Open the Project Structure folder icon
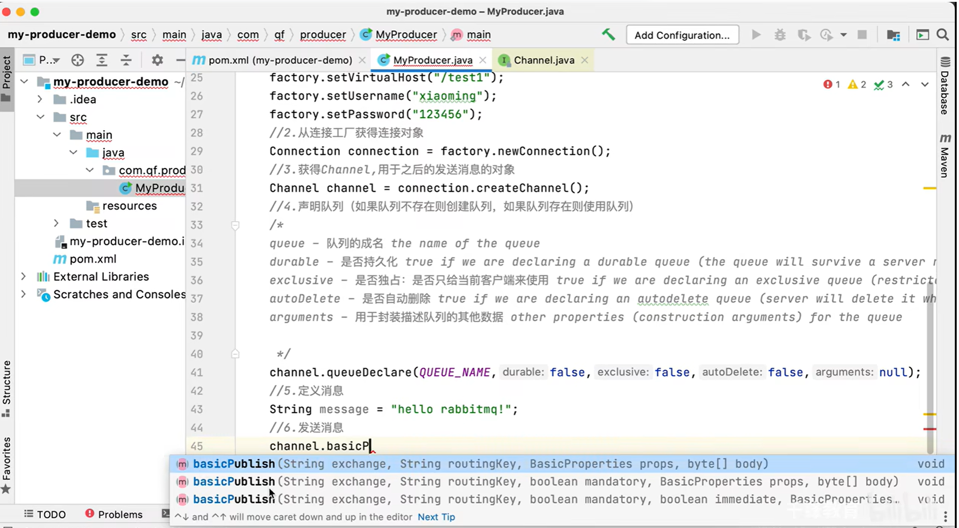959x528 pixels. click(893, 35)
